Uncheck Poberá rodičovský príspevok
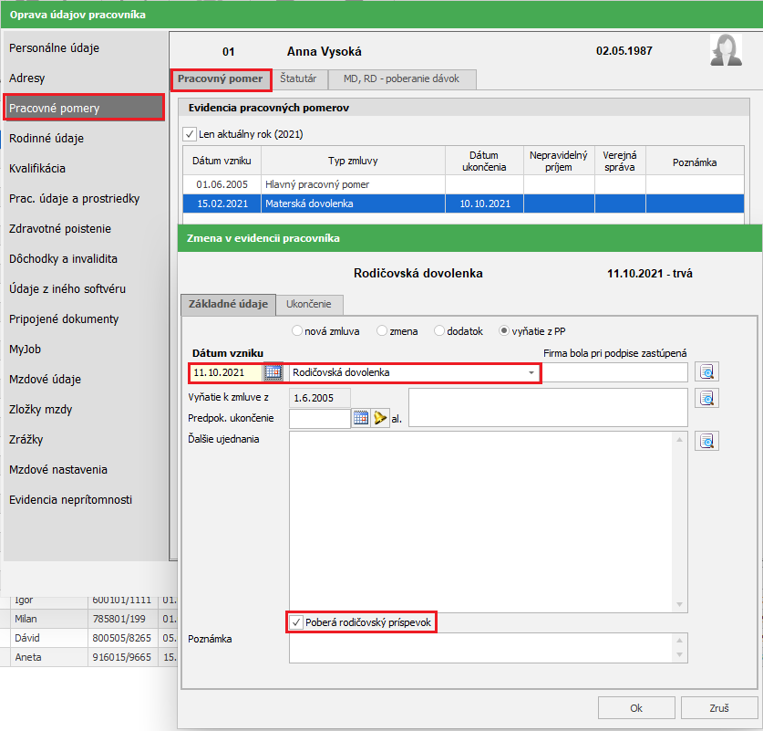Screen dimensions: 763x731 (x=295, y=622)
